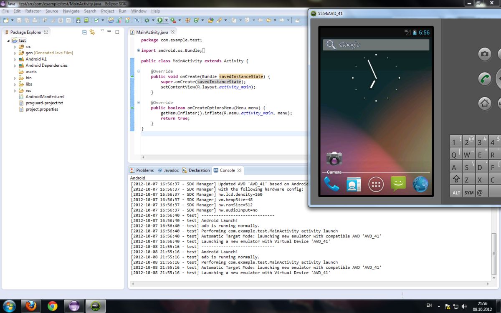The height and width of the screenshot is (313, 501).
Task: Open the app drawer on emulator
Action: pyautogui.click(x=376, y=184)
